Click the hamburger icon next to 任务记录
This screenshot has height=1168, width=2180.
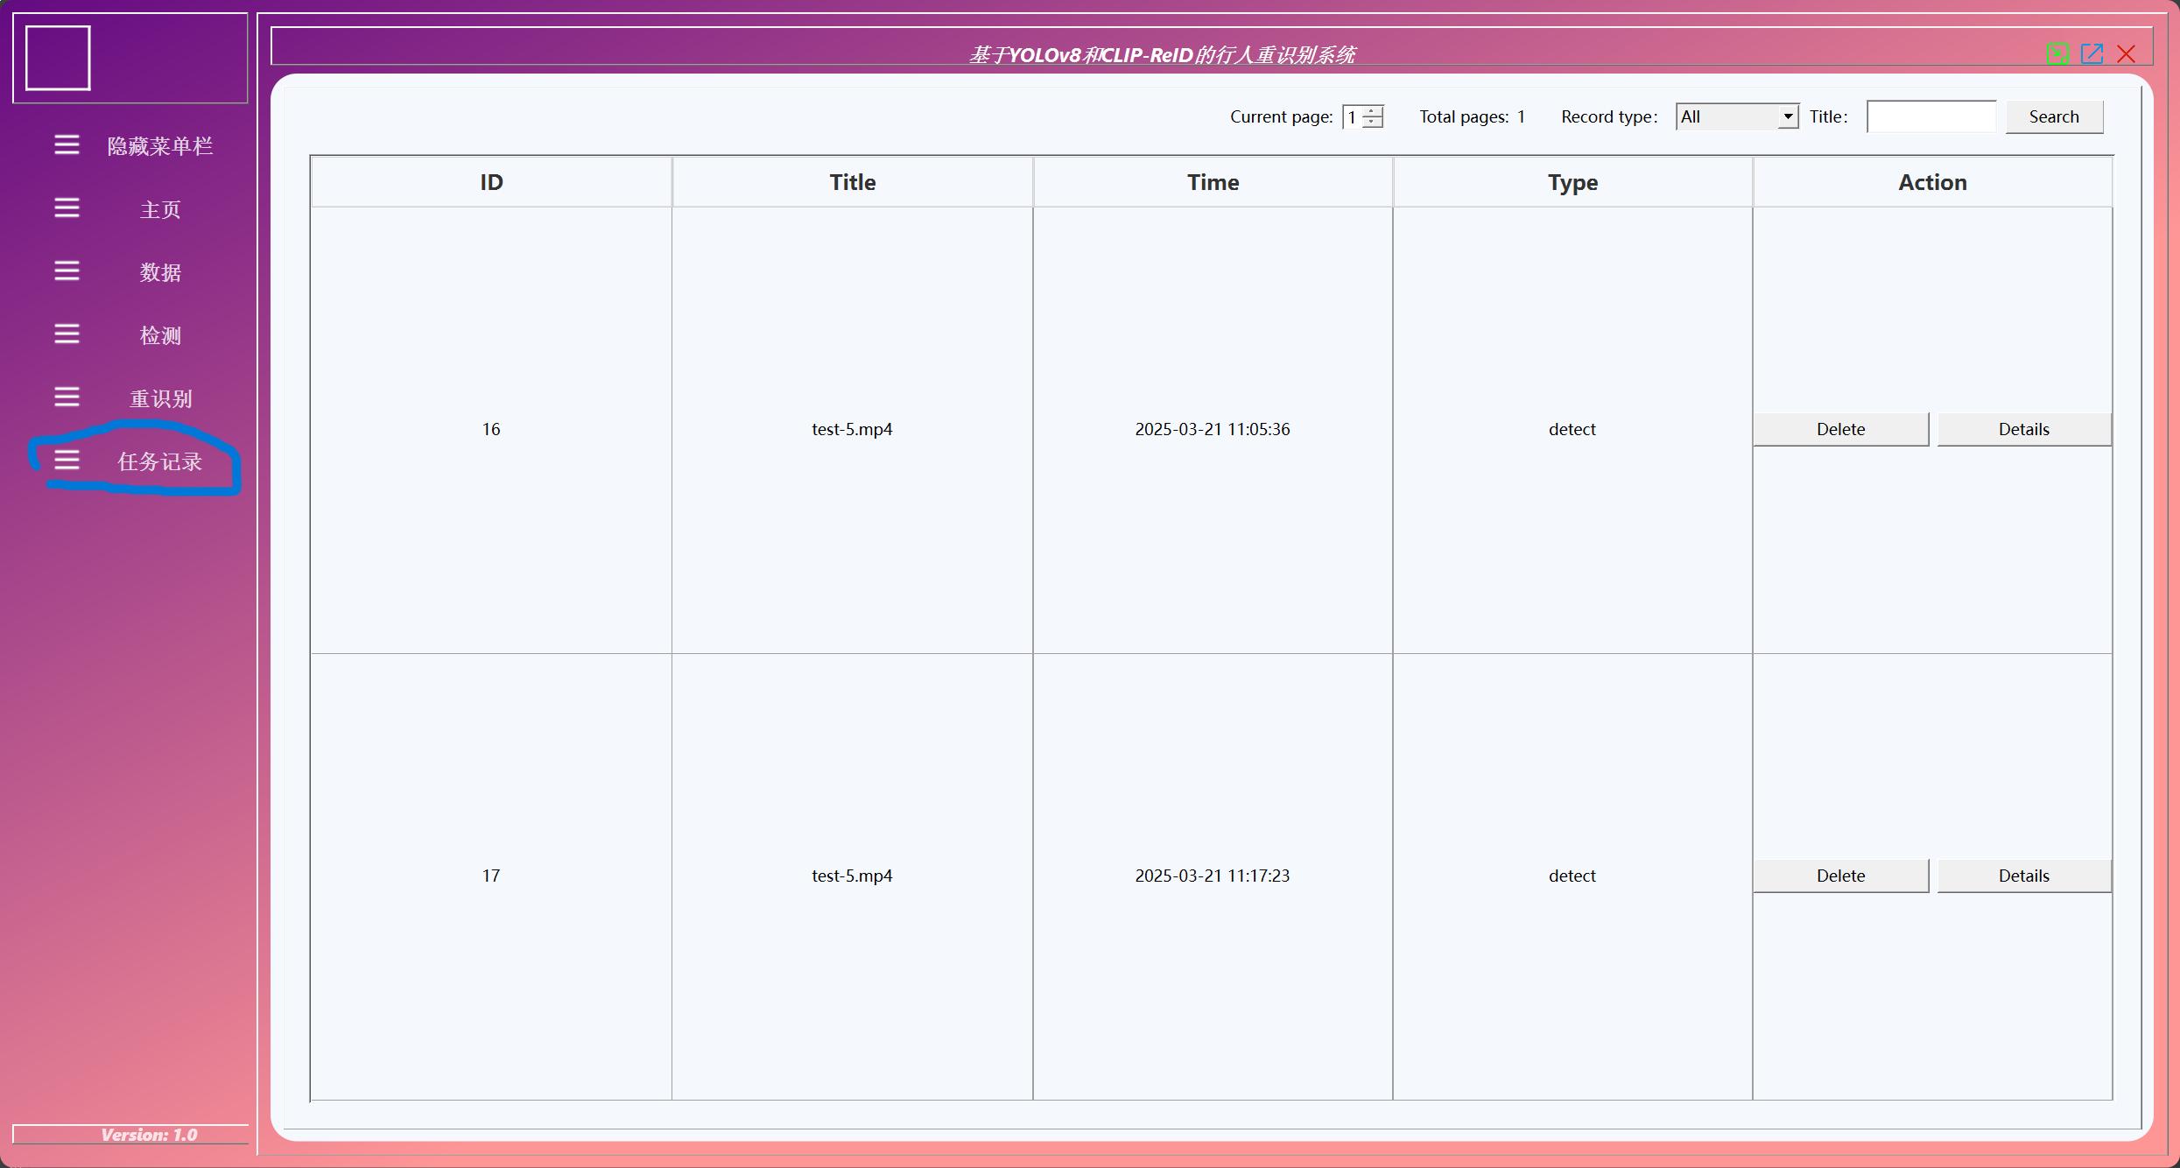coord(67,460)
